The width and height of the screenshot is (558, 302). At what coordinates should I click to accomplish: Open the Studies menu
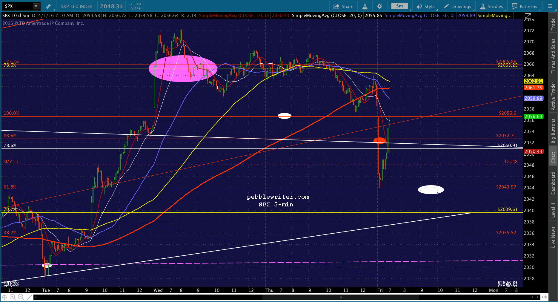[x=492, y=6]
